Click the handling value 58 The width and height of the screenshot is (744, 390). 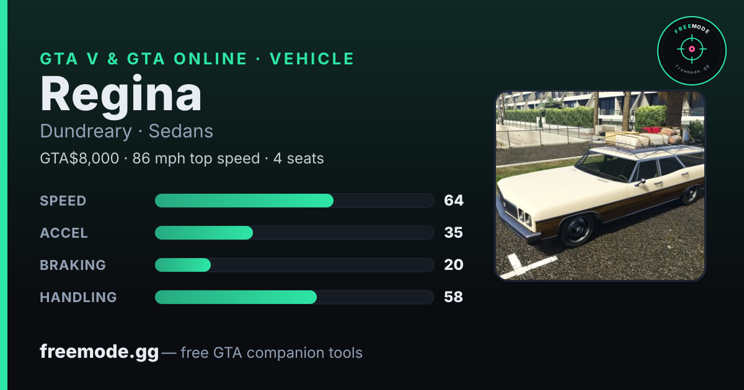click(454, 297)
